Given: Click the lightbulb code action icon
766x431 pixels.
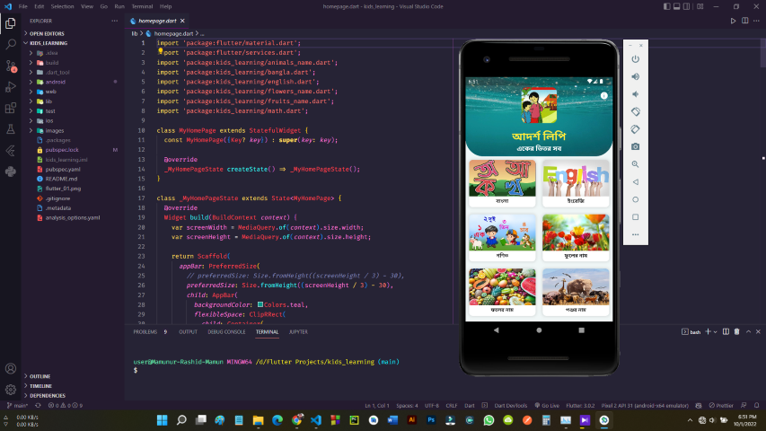Looking at the screenshot, I should click(160, 51).
